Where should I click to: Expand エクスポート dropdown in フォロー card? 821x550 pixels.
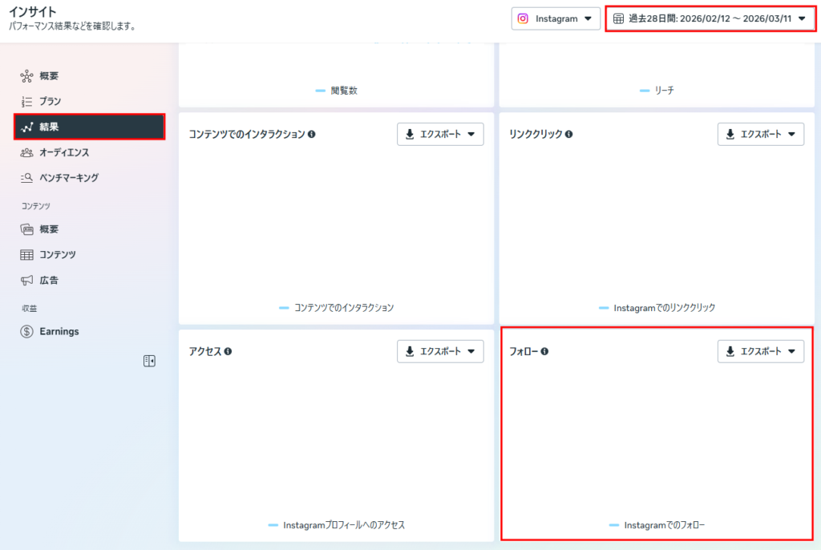tap(760, 352)
